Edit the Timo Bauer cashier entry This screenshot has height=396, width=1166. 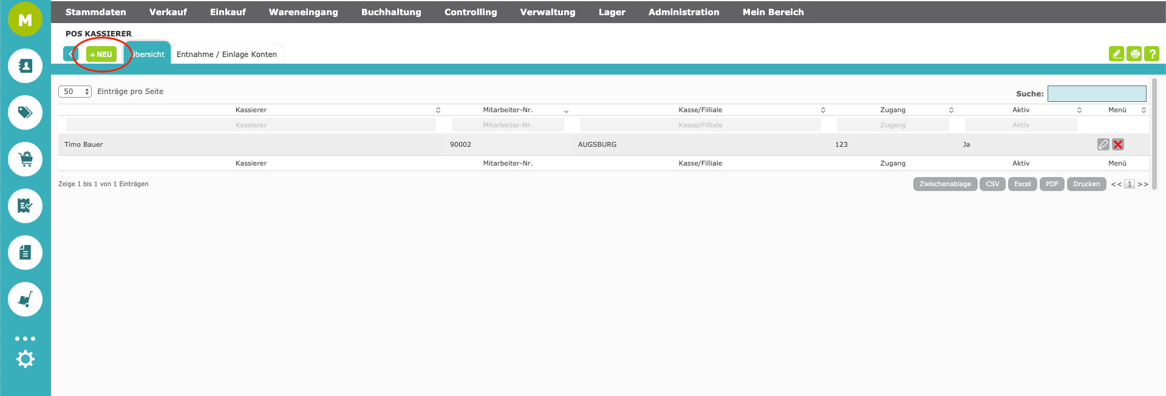pyautogui.click(x=1103, y=144)
